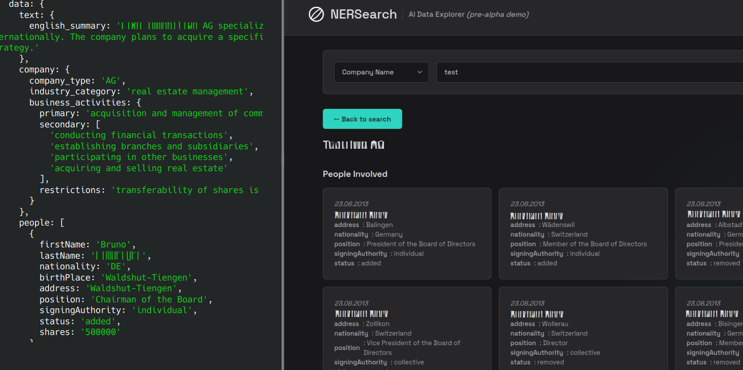Click the 'People Involved' heading
This screenshot has height=370, width=743.
(355, 174)
